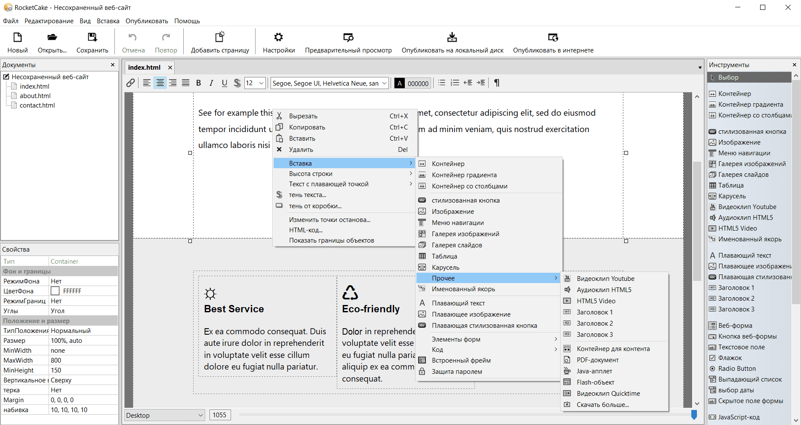This screenshot has width=801, height=425.
Task: Select contact.html in the documents tree
Action: (37, 105)
